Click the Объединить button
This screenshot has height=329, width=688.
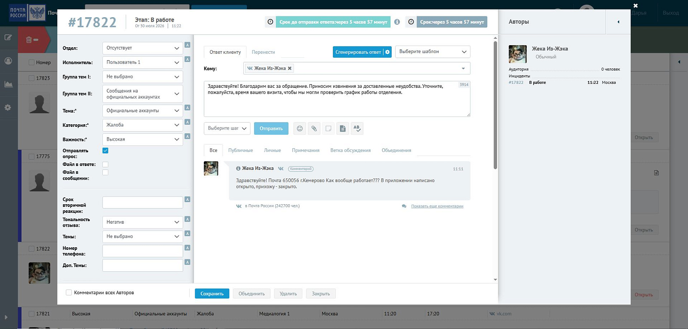tap(252, 294)
